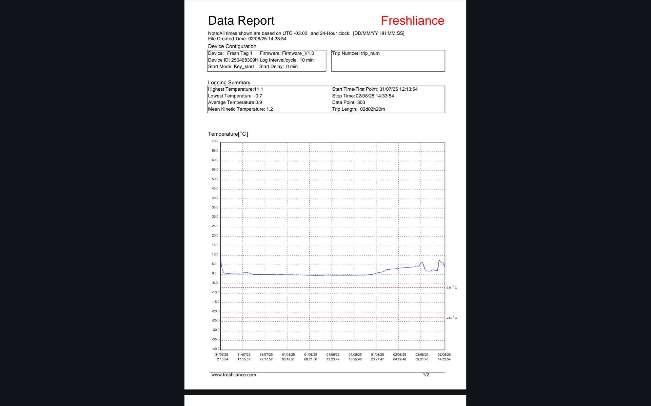Click the Data Report heading
The image size is (651, 406).
click(x=241, y=21)
